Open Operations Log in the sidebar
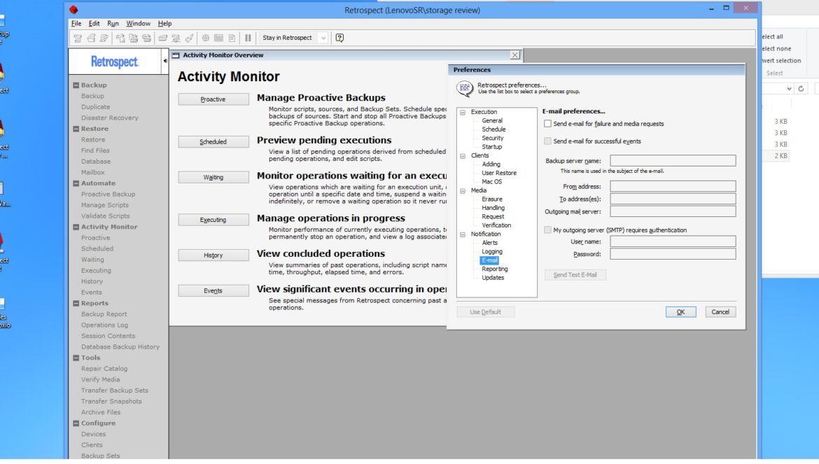 point(104,325)
